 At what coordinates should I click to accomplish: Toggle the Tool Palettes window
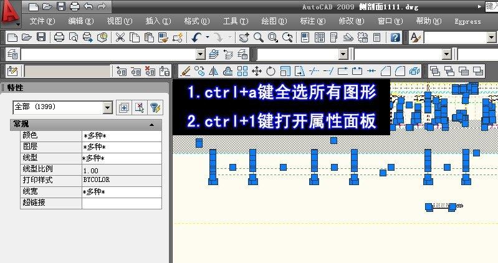(333, 37)
